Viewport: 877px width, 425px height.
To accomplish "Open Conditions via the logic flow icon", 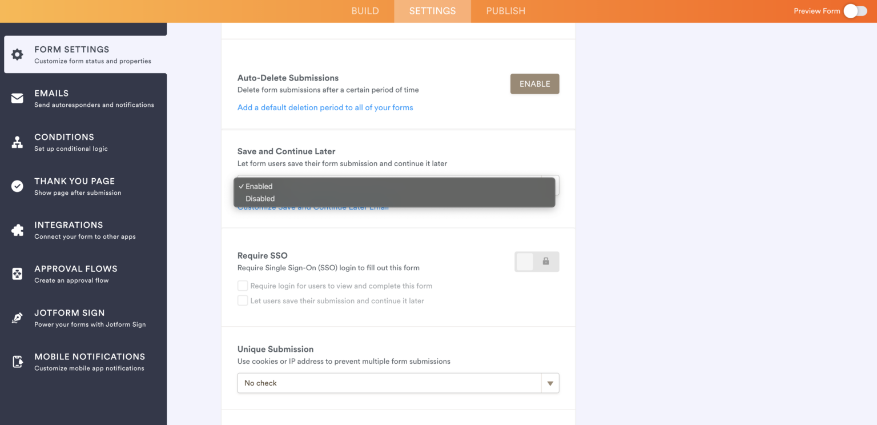I will (x=18, y=142).
